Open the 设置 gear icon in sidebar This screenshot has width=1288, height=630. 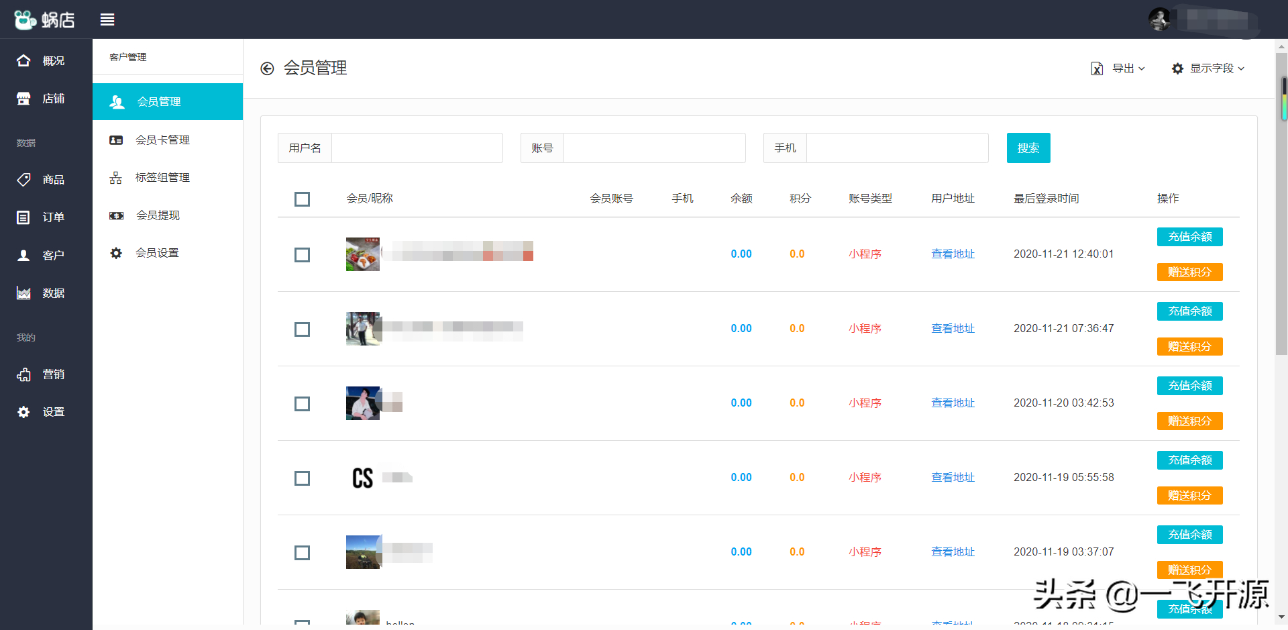(23, 412)
